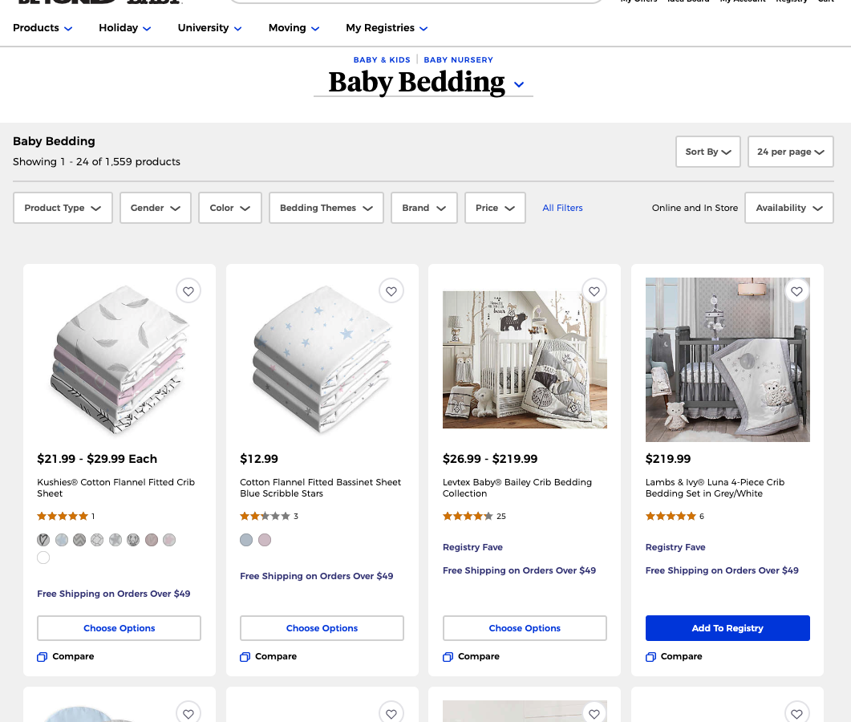Open the Product Type filter dropdown

click(63, 208)
